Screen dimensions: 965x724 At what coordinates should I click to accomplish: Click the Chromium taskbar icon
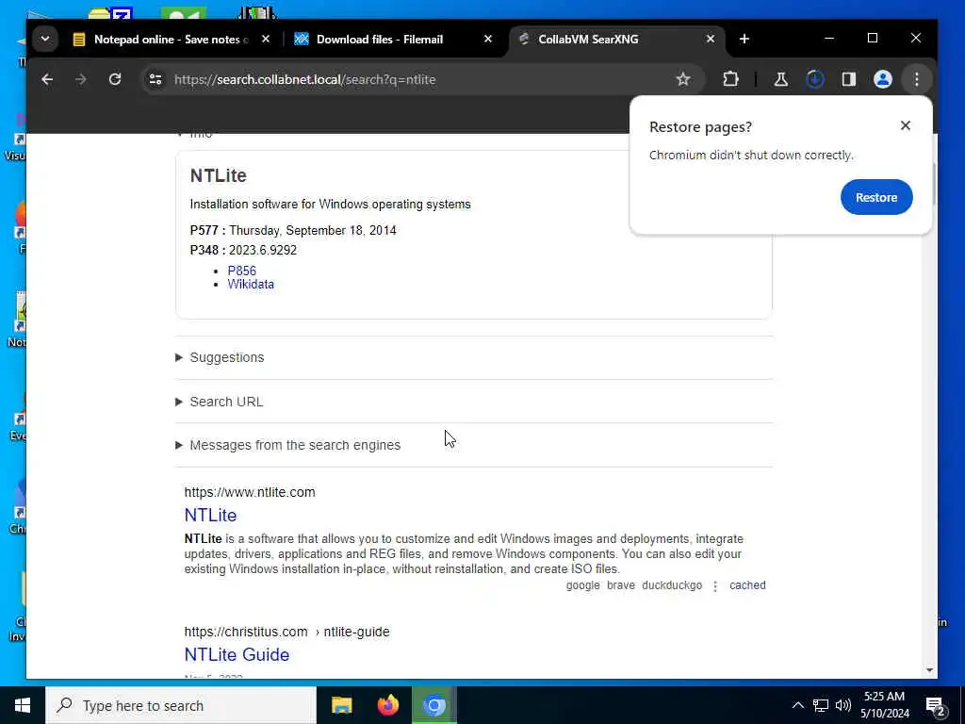tap(434, 705)
